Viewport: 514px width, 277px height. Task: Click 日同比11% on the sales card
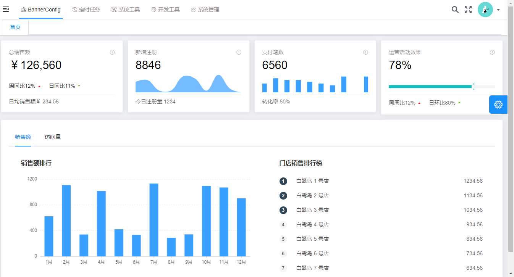click(x=62, y=86)
